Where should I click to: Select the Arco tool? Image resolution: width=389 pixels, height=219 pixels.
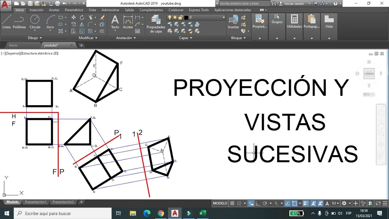tap(50, 22)
